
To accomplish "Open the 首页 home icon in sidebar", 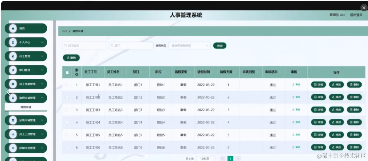I will pos(13,28).
